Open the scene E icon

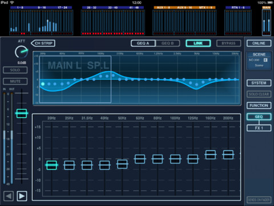(265, 60)
